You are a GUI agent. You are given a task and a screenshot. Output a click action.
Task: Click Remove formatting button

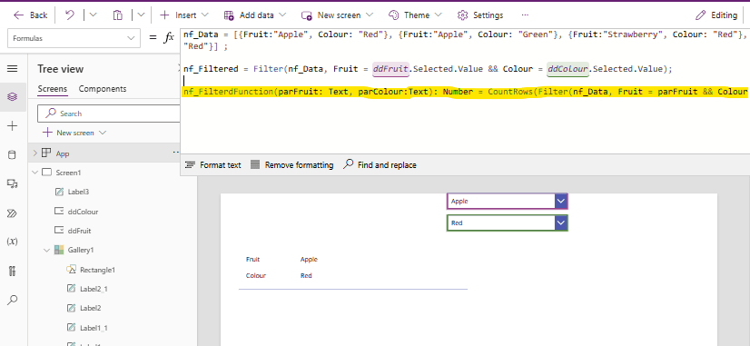point(291,164)
